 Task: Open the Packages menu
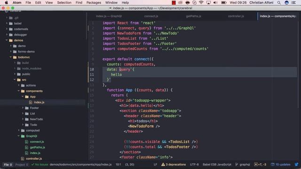94,2
